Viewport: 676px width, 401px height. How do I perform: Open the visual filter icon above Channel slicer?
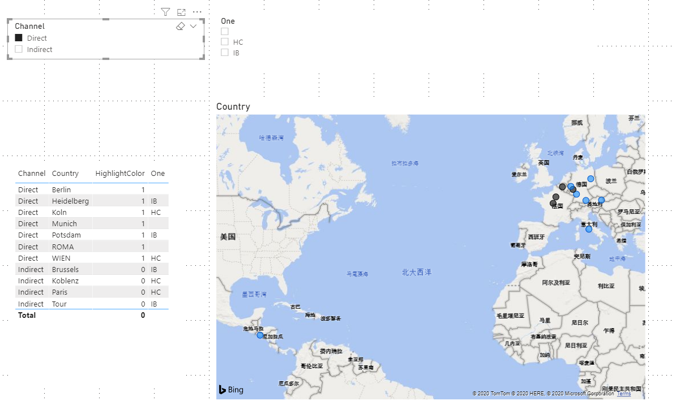(165, 12)
